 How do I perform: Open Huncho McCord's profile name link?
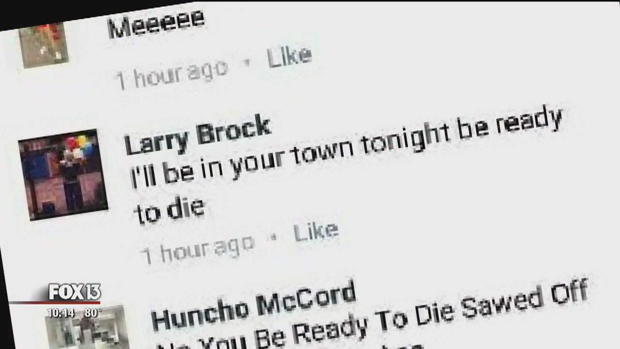coord(253,305)
